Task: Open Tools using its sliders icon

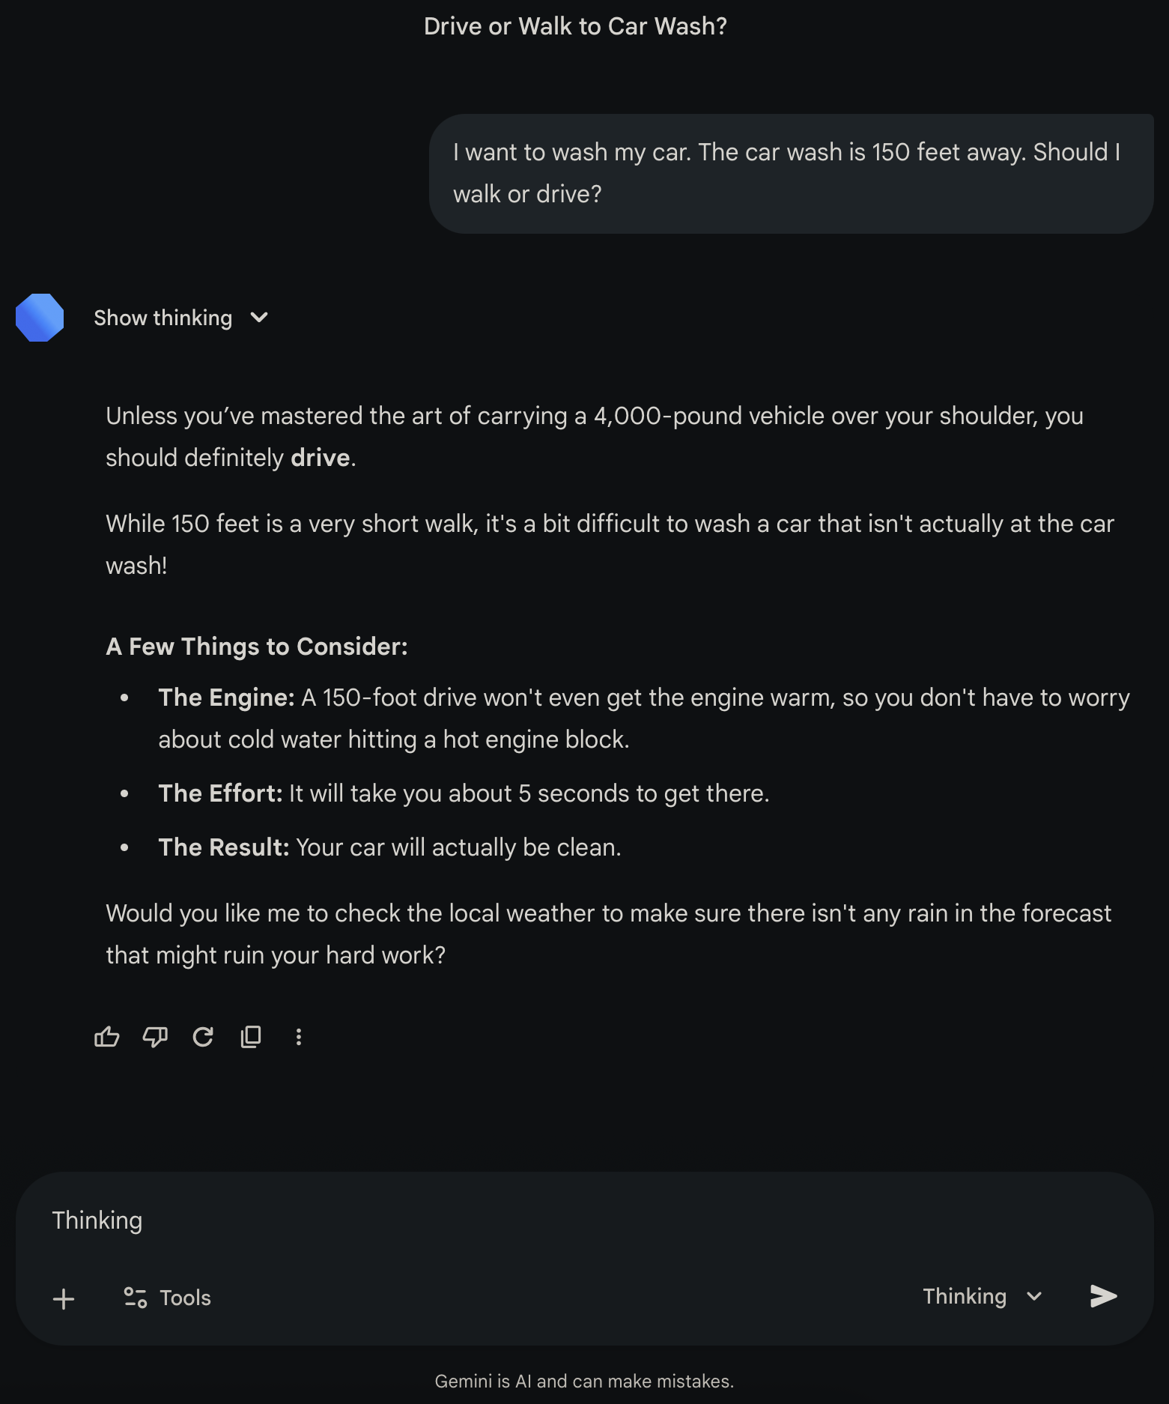Action: [136, 1298]
